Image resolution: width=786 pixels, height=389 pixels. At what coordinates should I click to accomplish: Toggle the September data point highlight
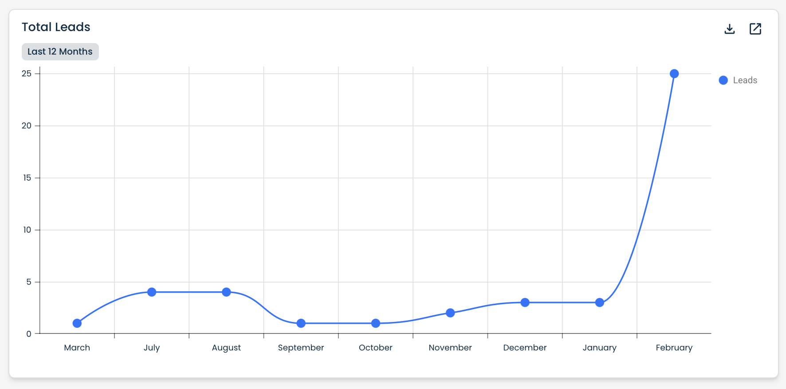pyautogui.click(x=301, y=323)
